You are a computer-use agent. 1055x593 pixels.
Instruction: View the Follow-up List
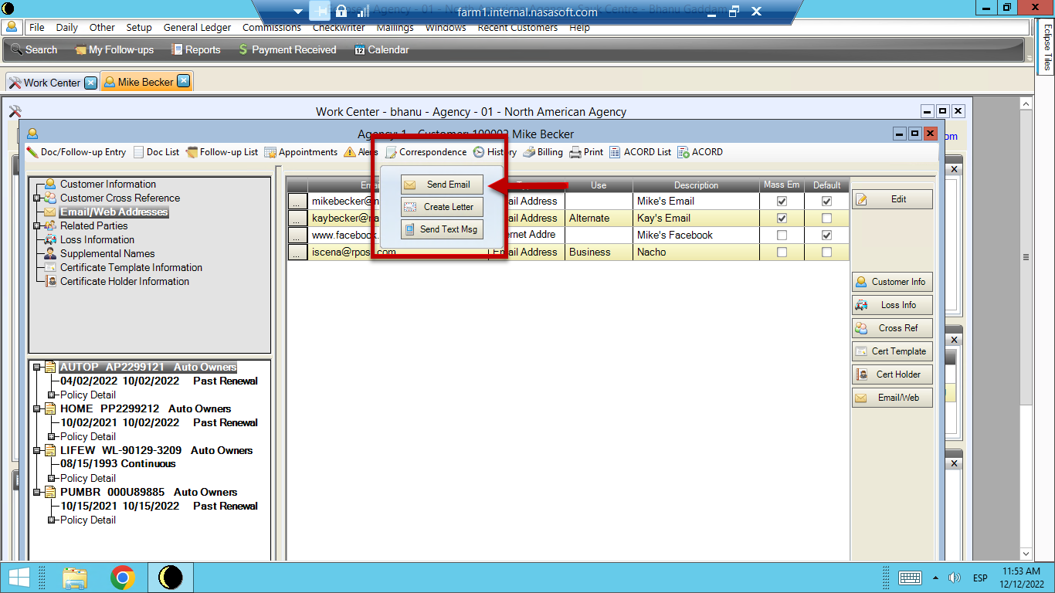222,152
